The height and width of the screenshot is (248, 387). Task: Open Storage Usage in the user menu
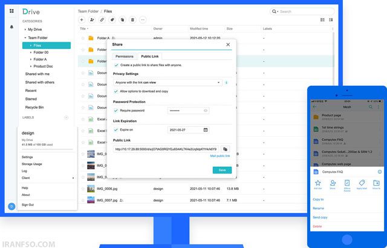tap(32, 164)
